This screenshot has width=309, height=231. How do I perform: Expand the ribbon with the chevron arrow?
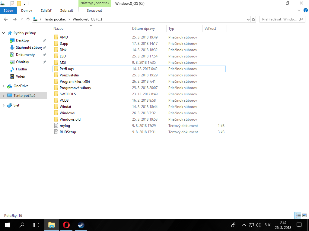click(x=299, y=11)
